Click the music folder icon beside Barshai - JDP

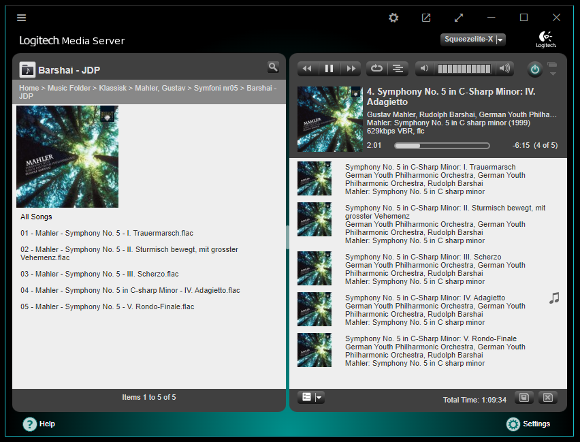(x=27, y=69)
